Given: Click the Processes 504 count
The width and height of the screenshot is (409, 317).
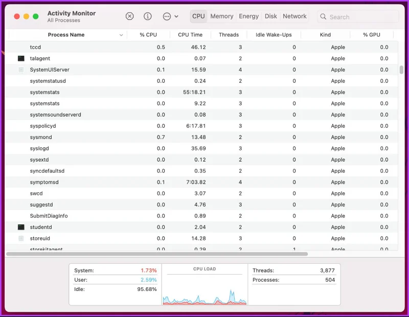Looking at the screenshot, I should [x=330, y=280].
